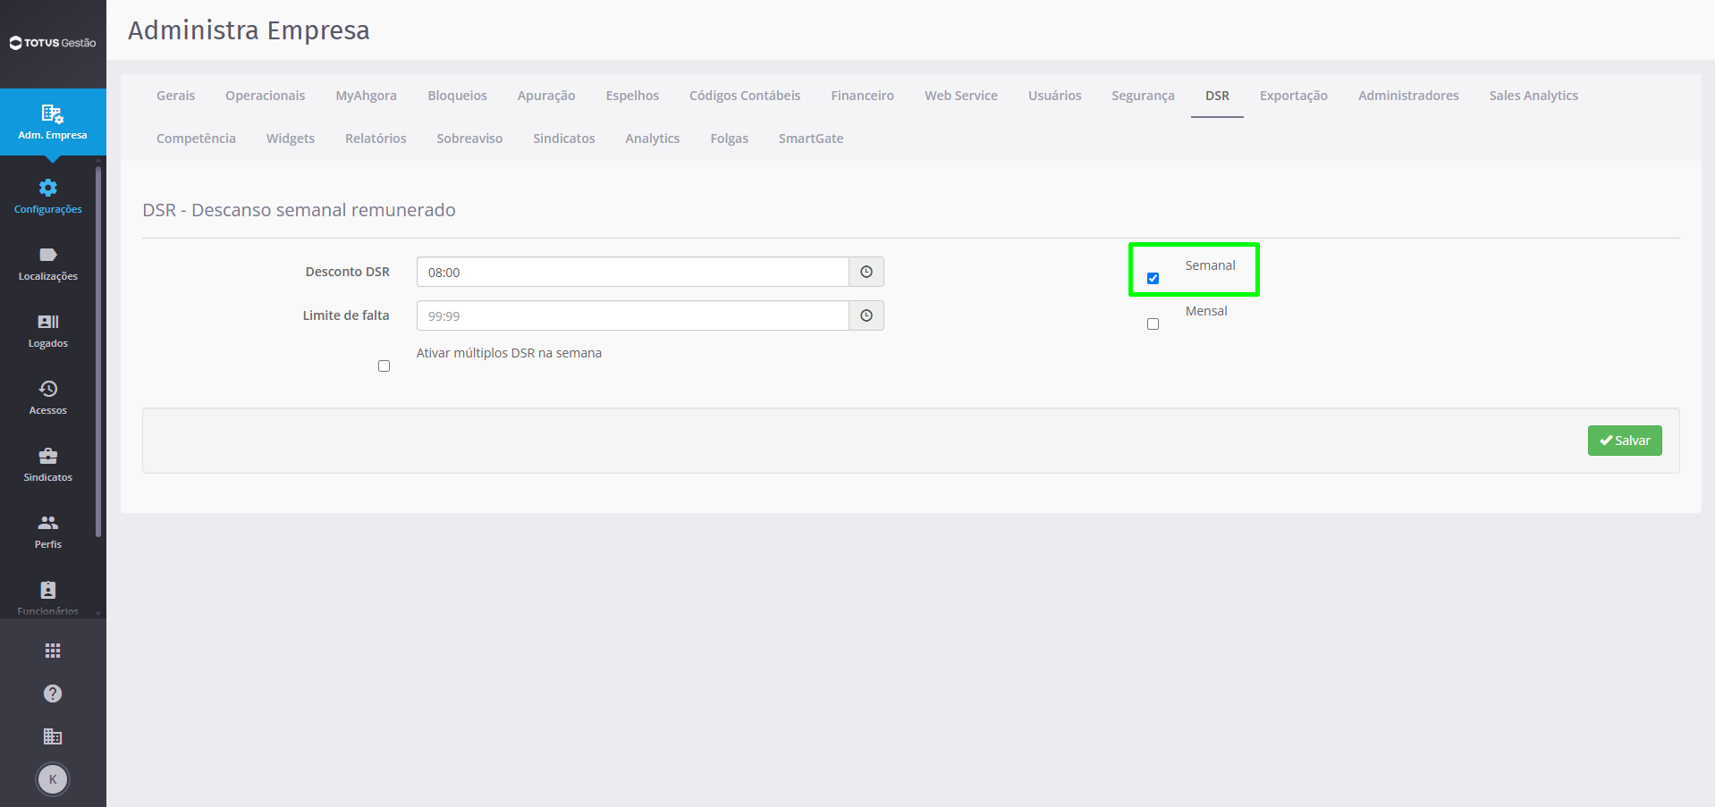Open the Web Service tab
The height and width of the screenshot is (807, 1715).
click(961, 96)
